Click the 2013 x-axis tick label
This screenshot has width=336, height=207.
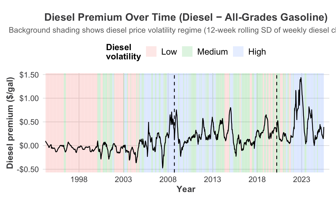(x=212, y=180)
